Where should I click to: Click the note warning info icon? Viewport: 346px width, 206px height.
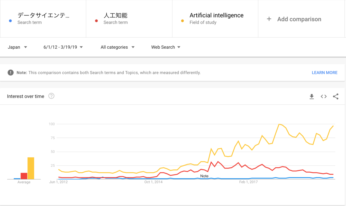(11, 73)
